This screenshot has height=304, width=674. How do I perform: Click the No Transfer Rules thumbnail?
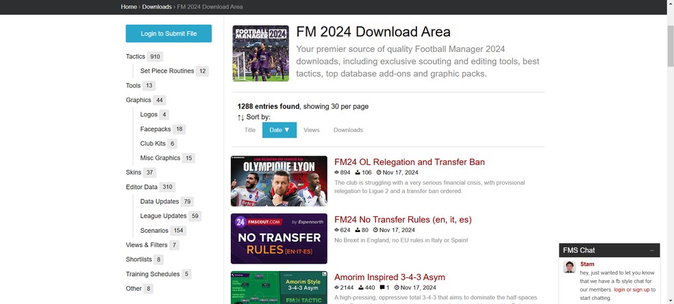pos(279,239)
